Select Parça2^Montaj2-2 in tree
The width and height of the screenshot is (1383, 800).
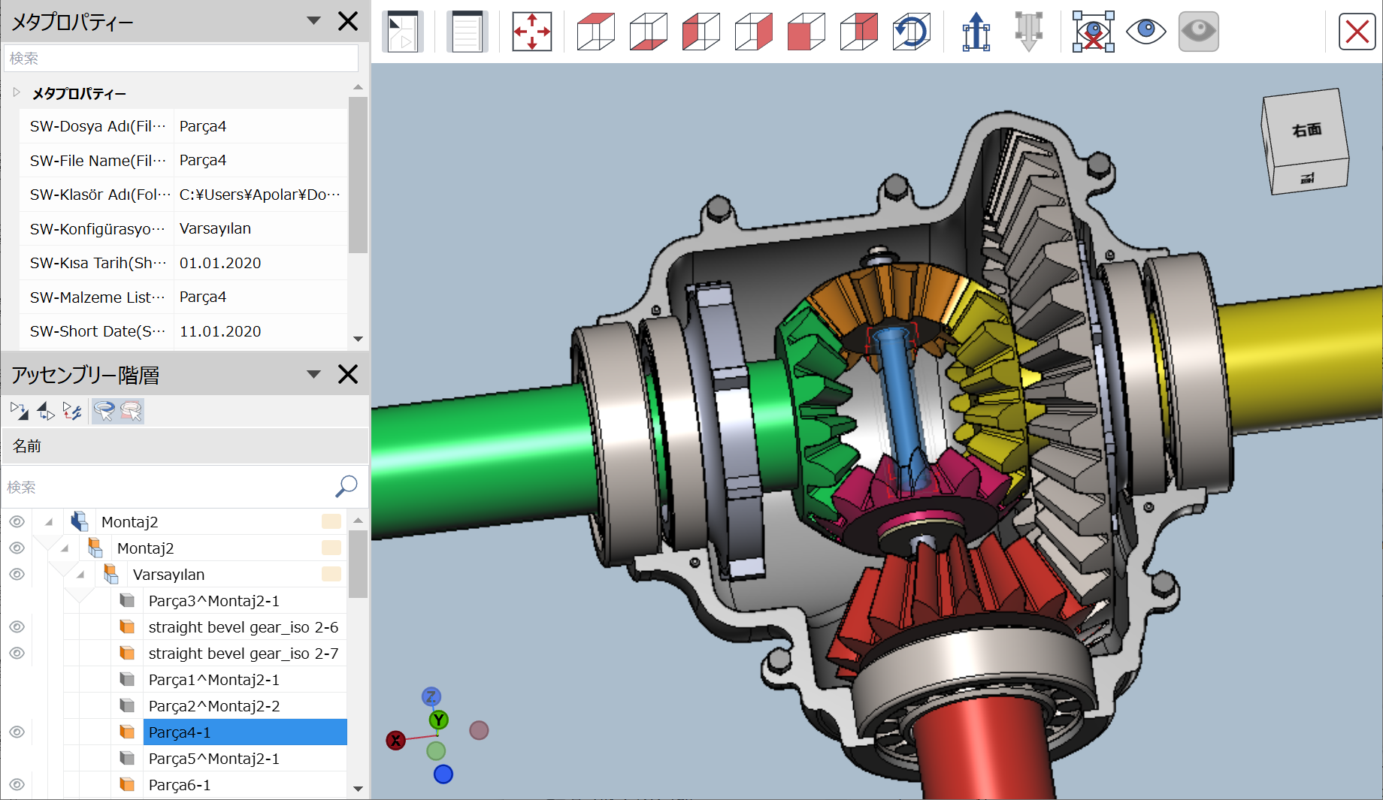214,706
